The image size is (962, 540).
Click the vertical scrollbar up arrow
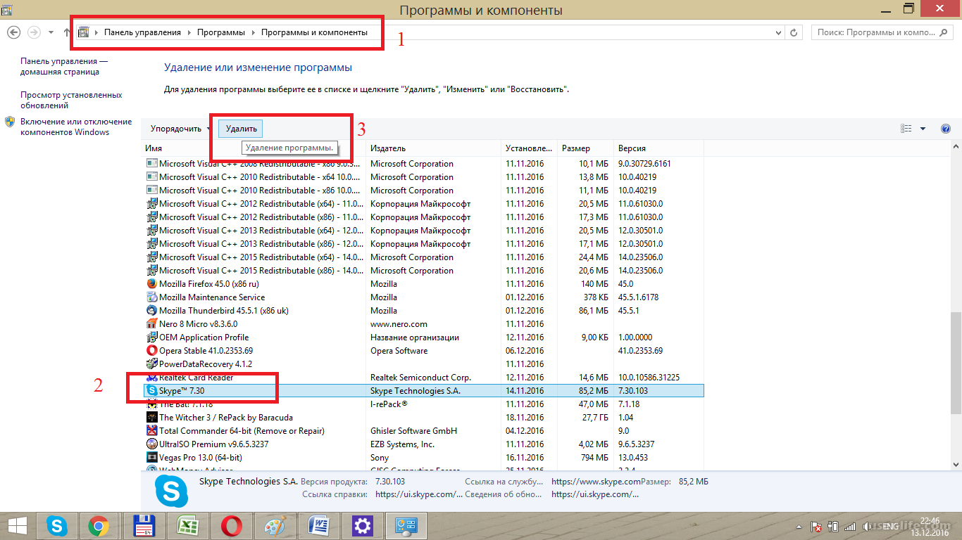point(956,146)
